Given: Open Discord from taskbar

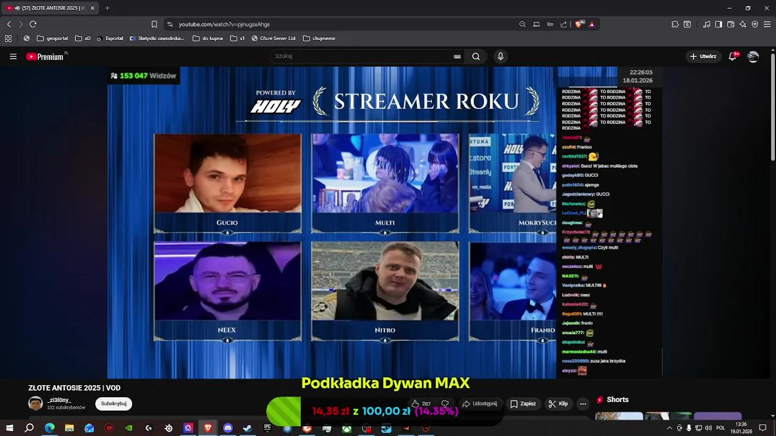Looking at the screenshot, I should click(228, 428).
